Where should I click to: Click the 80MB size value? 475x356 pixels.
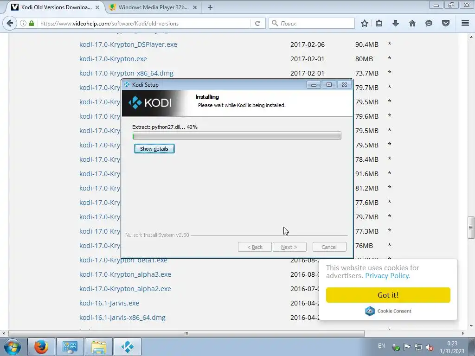364,59
